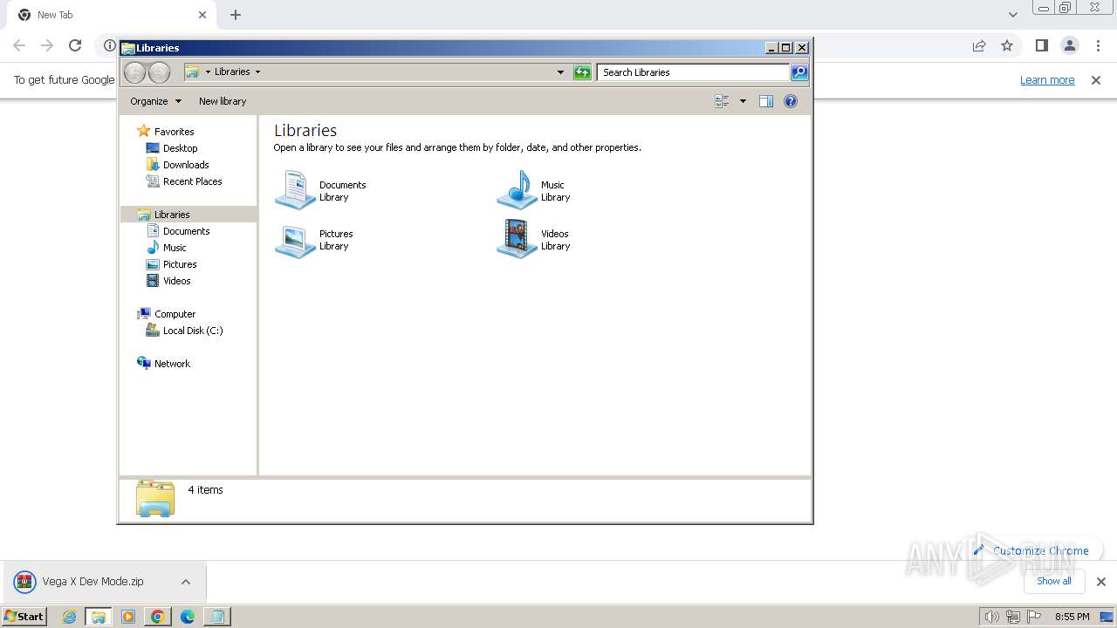Open download item options for Vega X zip
This screenshot has height=628, width=1117.
[186, 582]
